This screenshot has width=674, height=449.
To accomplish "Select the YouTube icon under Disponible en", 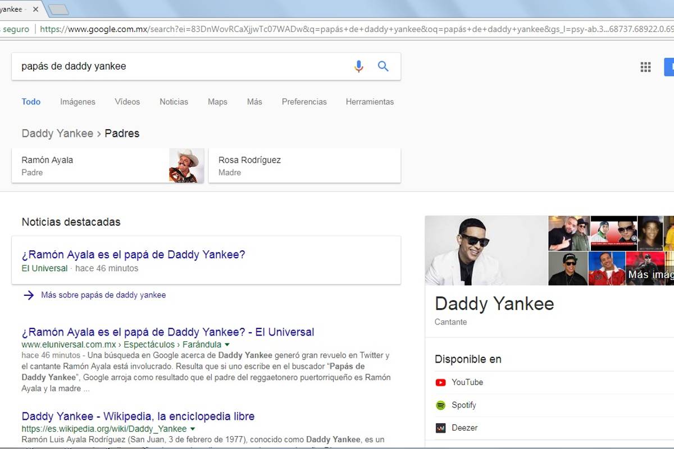I will tap(440, 382).
